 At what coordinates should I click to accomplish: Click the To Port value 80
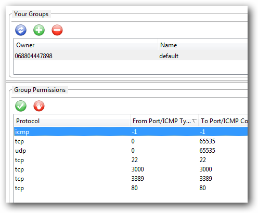coord(202,188)
